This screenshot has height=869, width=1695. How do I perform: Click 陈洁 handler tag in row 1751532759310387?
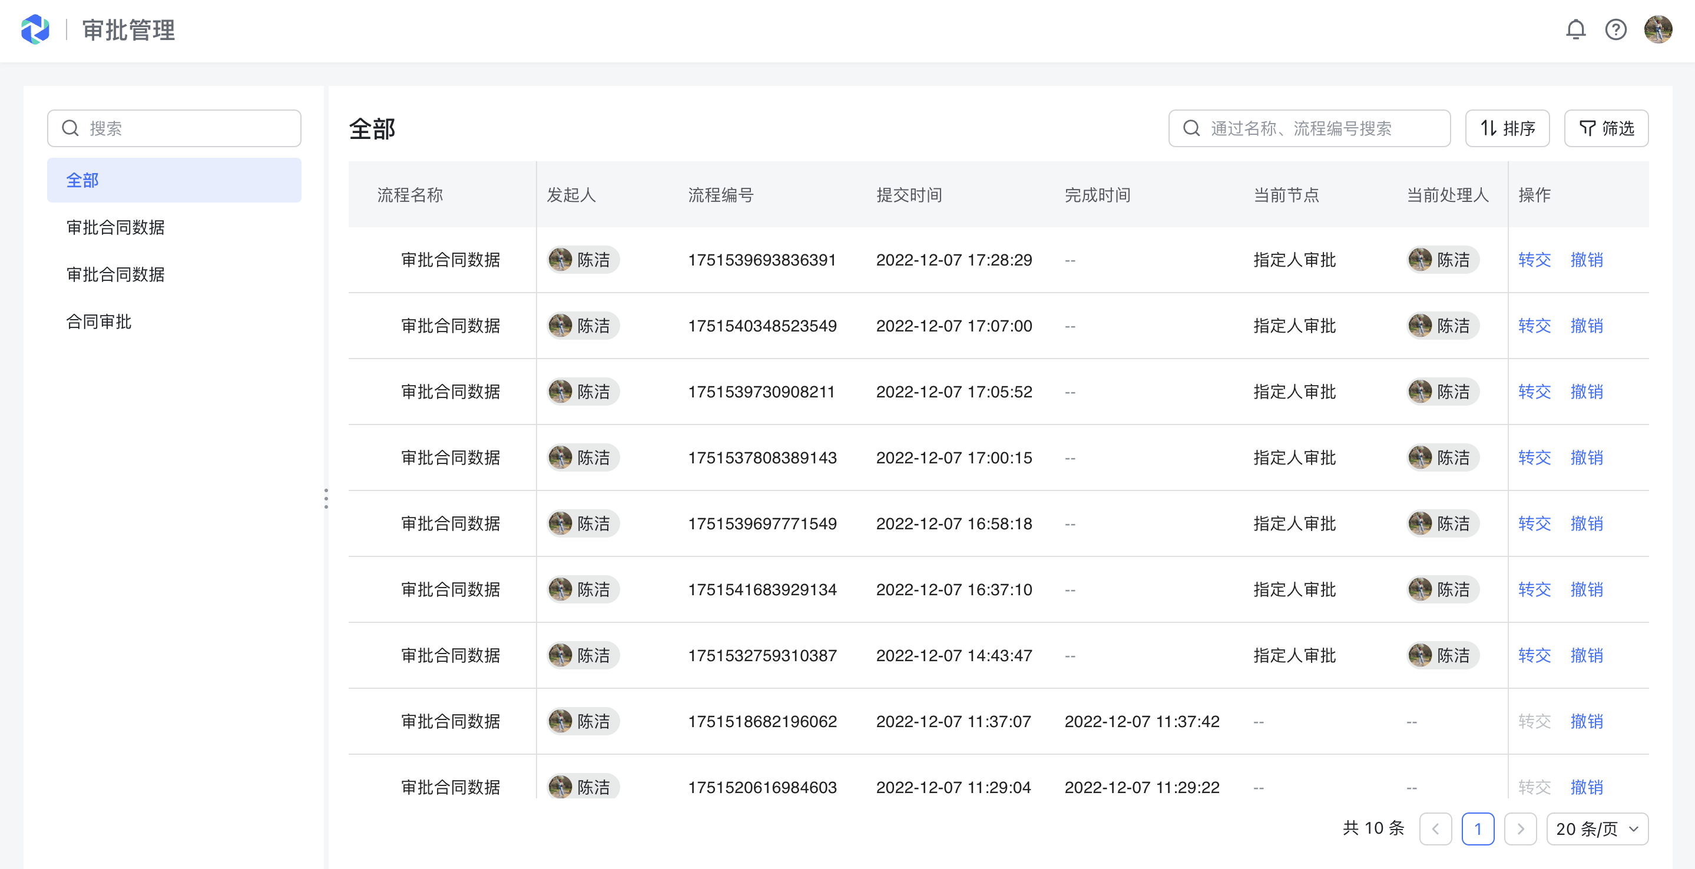1443,655
